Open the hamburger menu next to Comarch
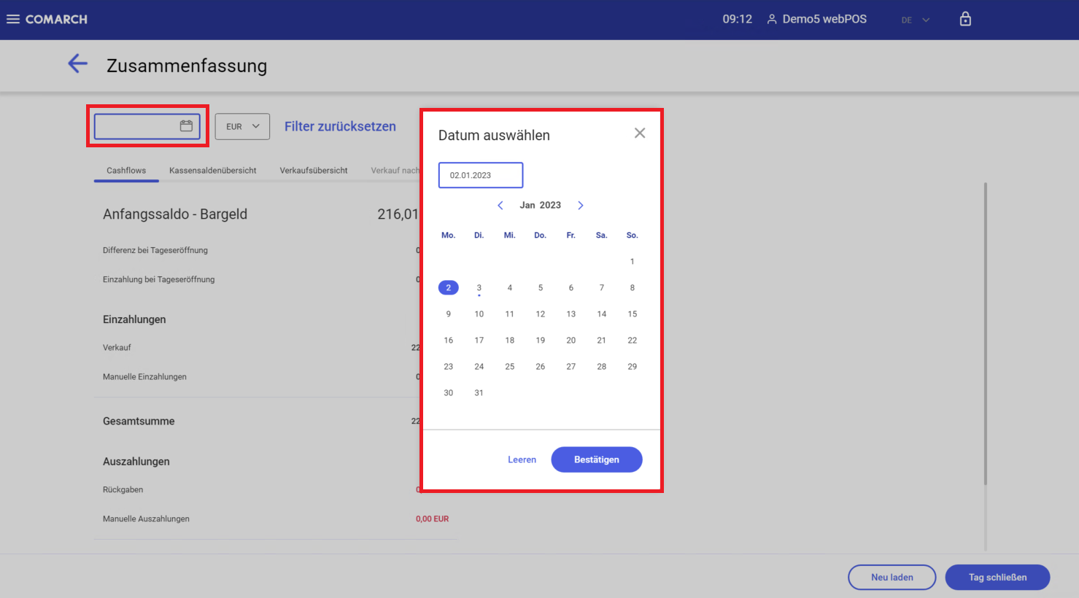 (13, 19)
